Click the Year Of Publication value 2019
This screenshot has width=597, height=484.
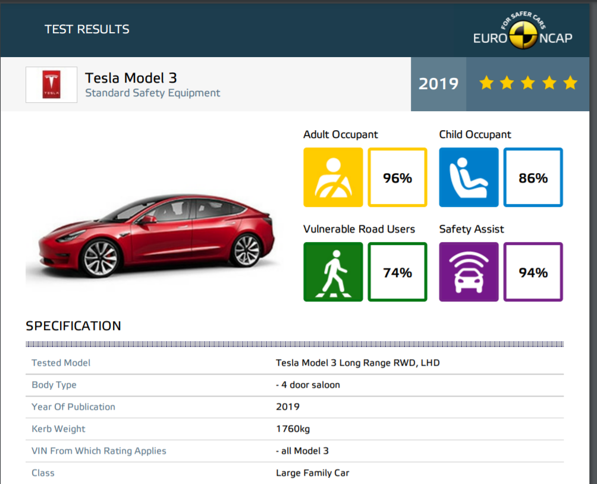[x=287, y=407]
